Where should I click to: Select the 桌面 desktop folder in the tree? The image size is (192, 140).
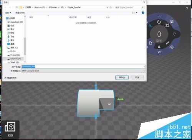coord(11,44)
